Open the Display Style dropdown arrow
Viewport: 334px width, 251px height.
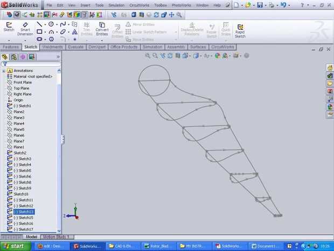[200, 56]
